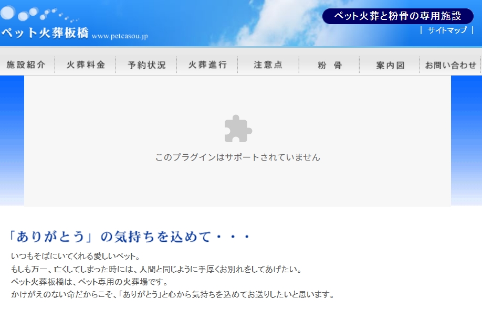The height and width of the screenshot is (331, 482).
Task: Go to the 火葬料金 page
Action: click(x=86, y=65)
